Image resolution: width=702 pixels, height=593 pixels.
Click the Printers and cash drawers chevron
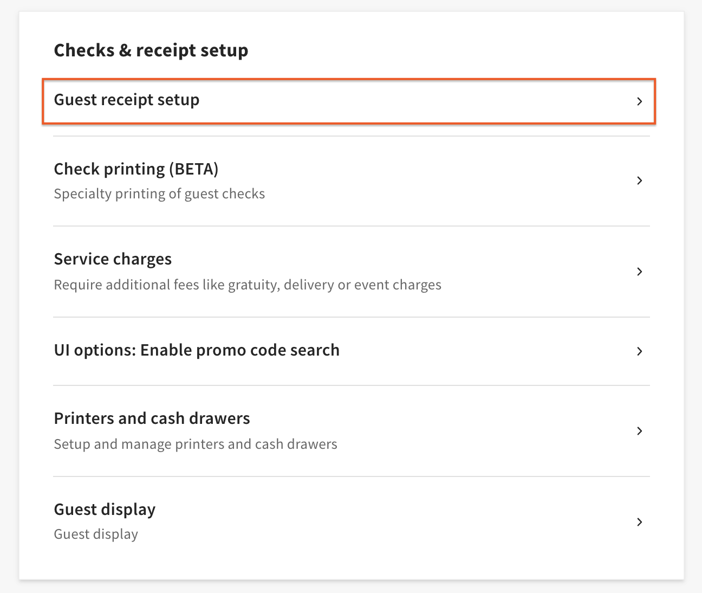point(639,431)
